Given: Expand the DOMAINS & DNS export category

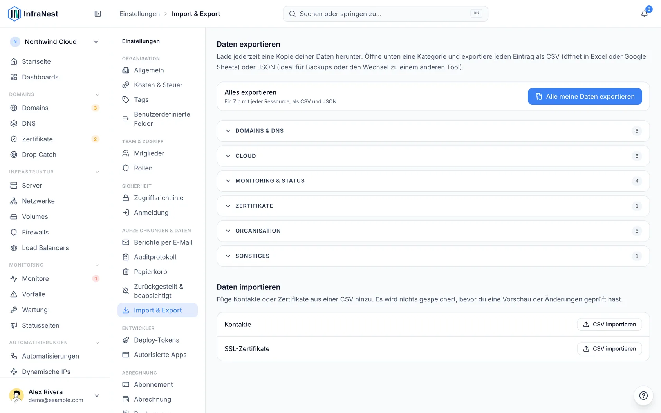Looking at the screenshot, I should point(433,131).
